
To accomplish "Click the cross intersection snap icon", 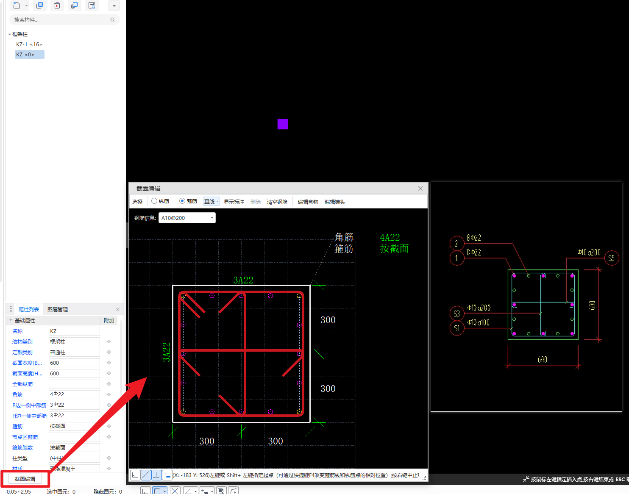I will click(175, 491).
